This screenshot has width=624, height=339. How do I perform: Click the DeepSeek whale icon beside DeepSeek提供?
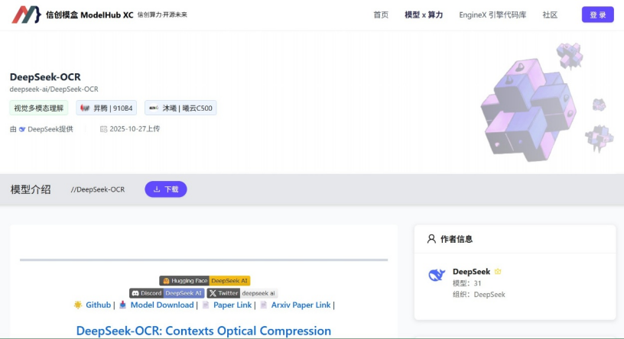[x=22, y=129]
